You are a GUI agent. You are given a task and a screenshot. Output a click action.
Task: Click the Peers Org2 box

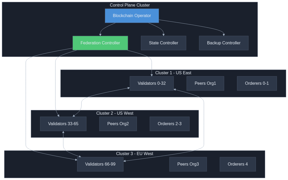tap(118, 124)
